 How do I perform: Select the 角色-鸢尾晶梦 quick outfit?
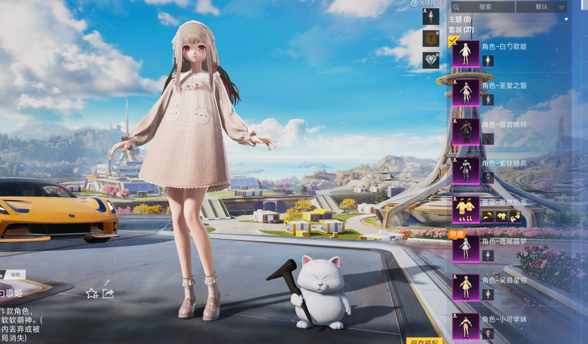coord(465,249)
